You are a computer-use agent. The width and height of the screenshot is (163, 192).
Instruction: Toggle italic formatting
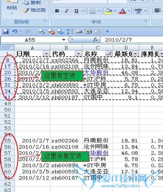click(x=67, y=11)
